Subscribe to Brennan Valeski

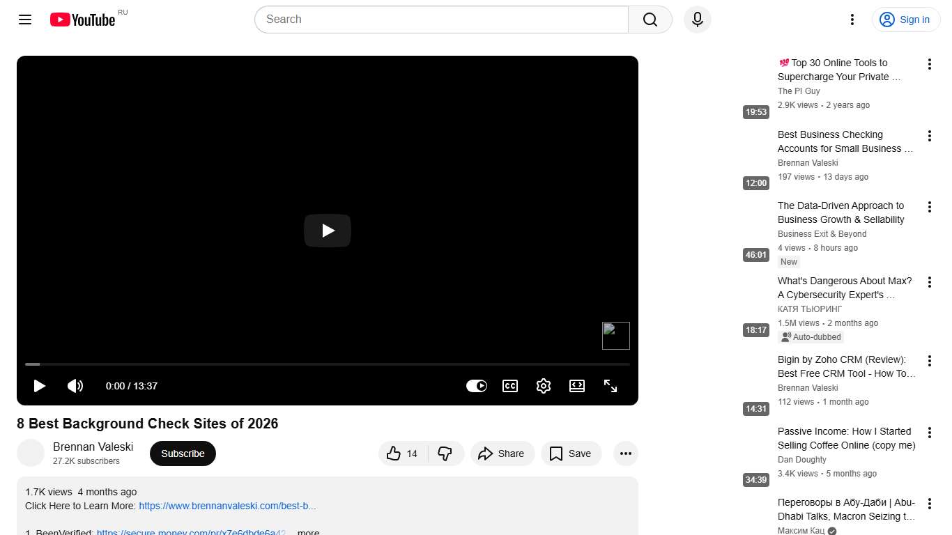click(182, 453)
